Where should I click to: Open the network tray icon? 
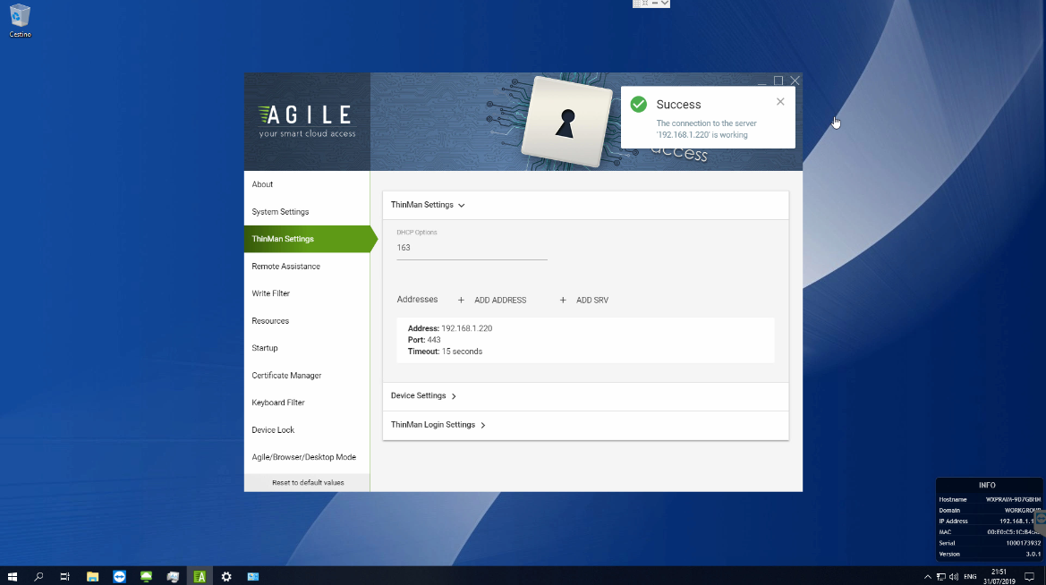(940, 576)
